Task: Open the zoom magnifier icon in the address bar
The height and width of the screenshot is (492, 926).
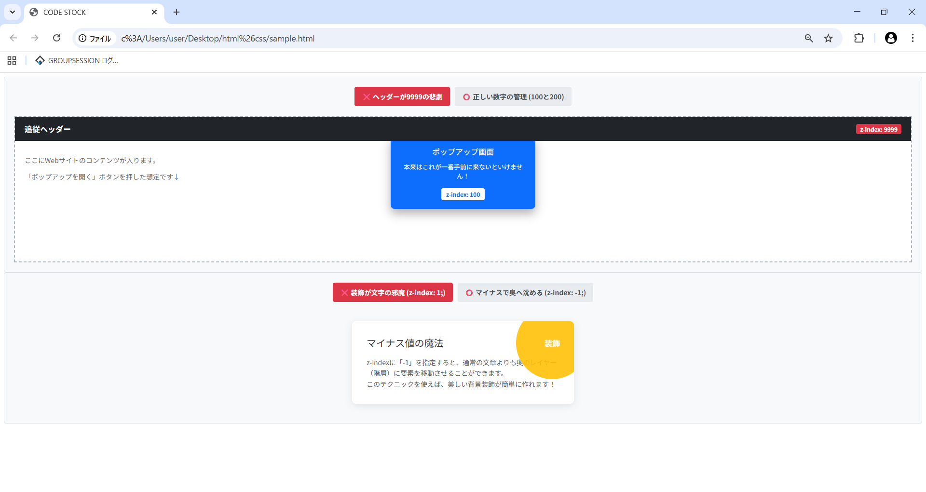Action: point(808,38)
